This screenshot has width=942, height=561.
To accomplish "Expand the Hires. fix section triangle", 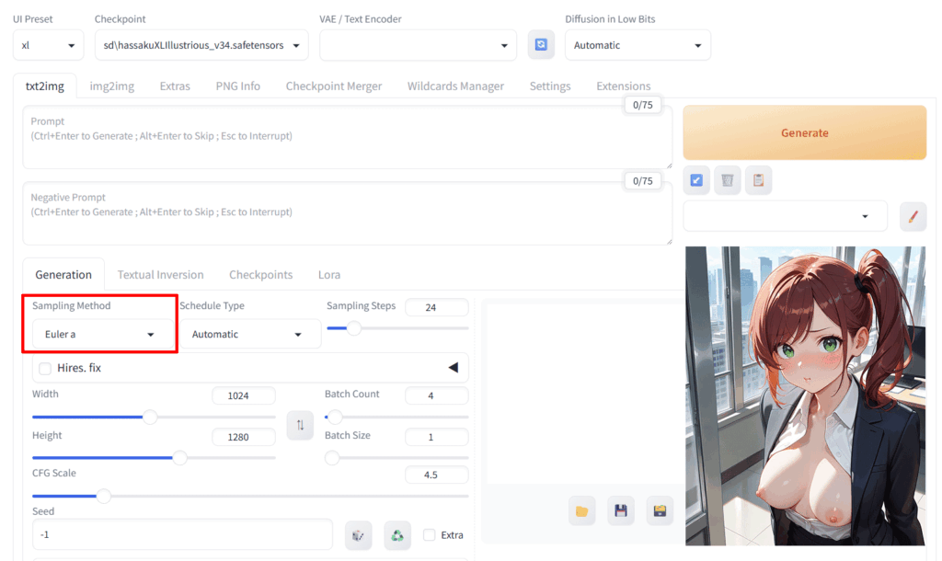I will 453,368.
